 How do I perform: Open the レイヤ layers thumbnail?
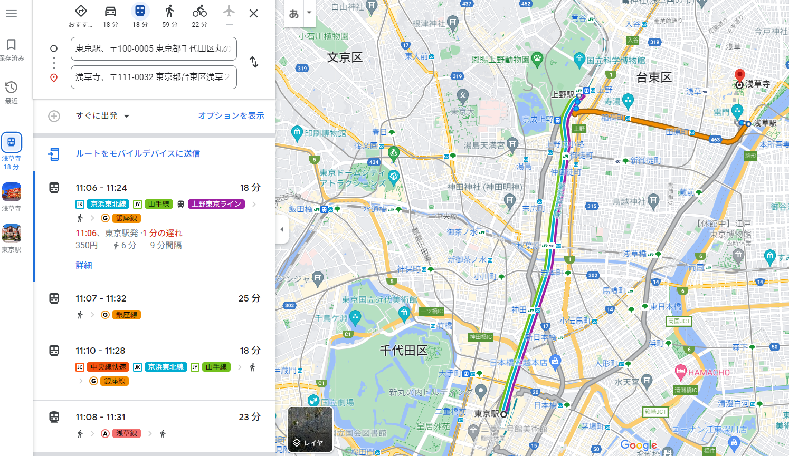coord(310,430)
